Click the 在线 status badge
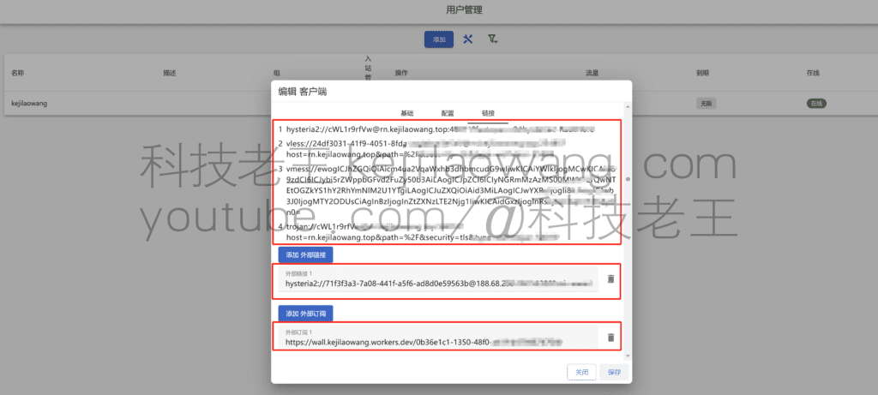The image size is (878, 395). [815, 103]
